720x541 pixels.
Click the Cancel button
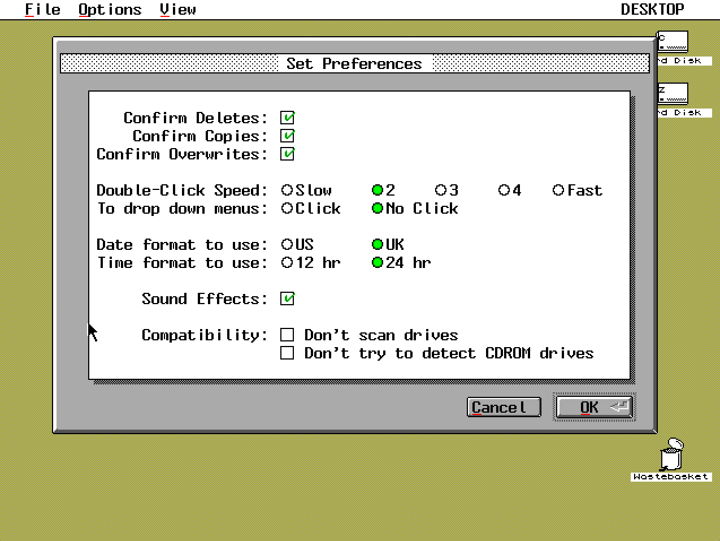coord(504,407)
